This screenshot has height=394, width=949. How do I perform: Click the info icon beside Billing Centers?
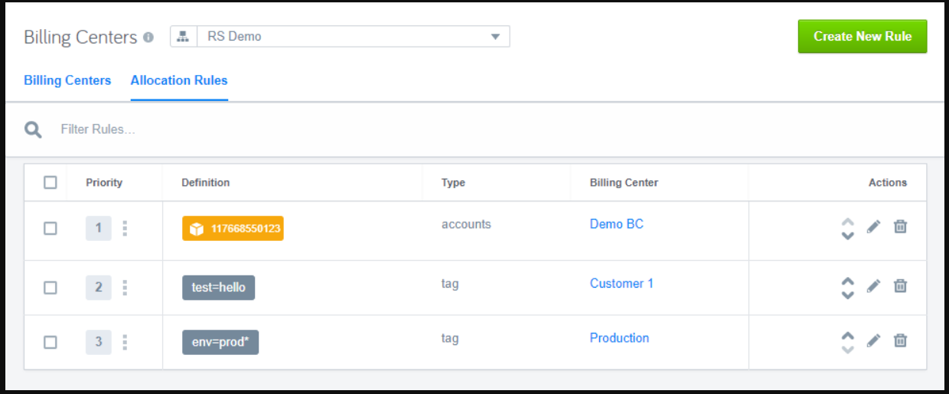pyautogui.click(x=148, y=37)
